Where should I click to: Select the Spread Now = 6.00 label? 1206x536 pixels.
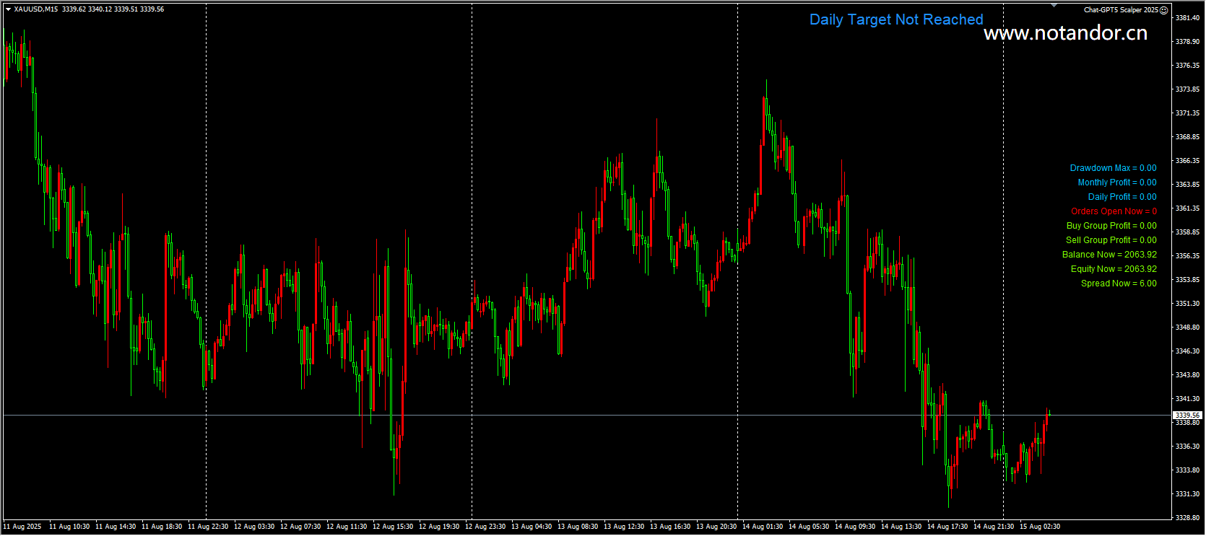click(x=1119, y=284)
